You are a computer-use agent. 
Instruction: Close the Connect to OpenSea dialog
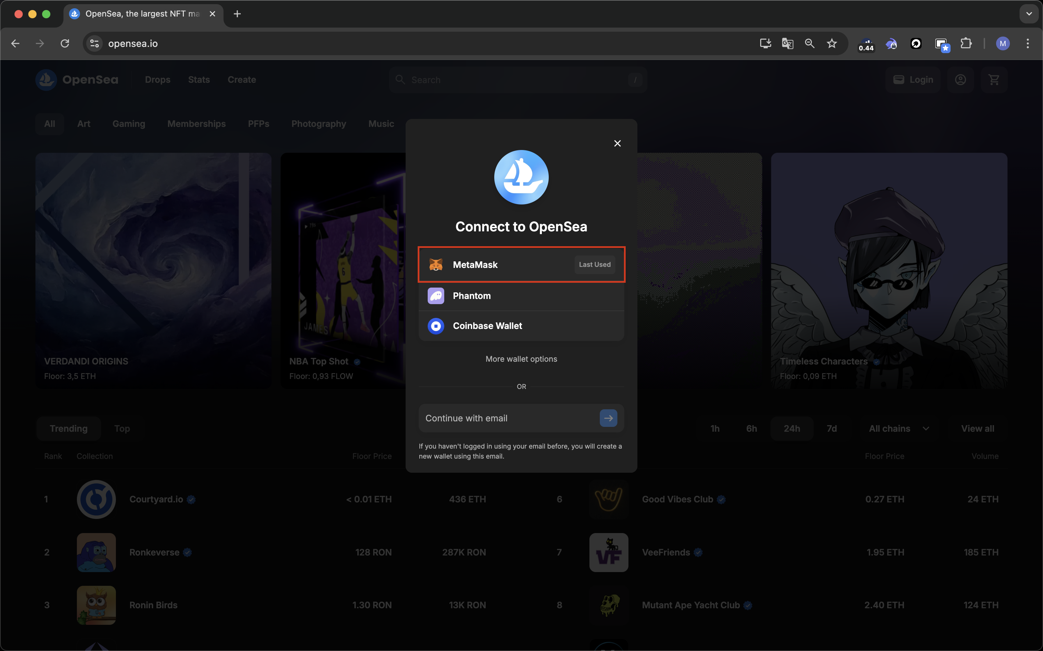(617, 143)
